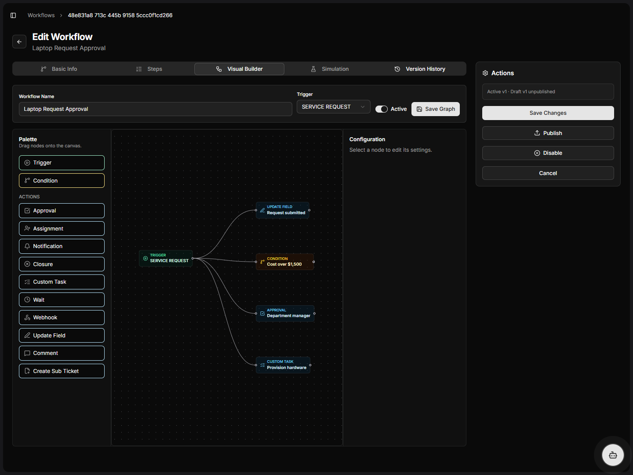Select the Request submitted node
This screenshot has height=475, width=633.
coord(283,210)
